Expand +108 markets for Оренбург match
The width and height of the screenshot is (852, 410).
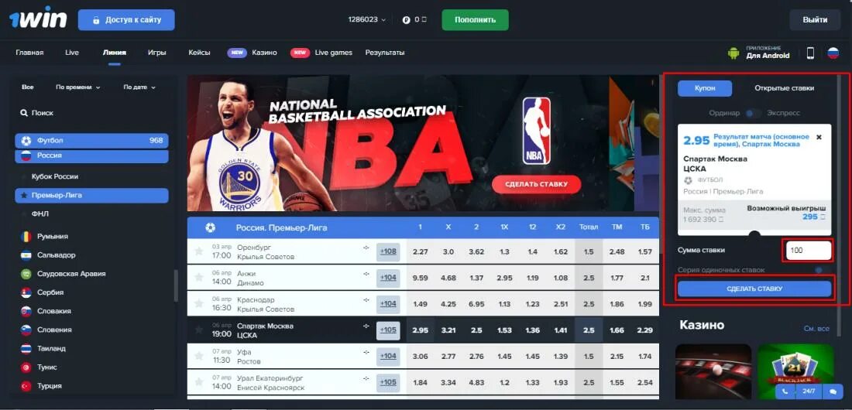pos(388,251)
